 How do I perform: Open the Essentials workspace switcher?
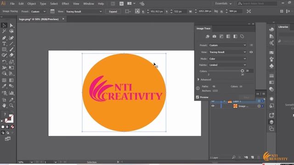tap(223, 4)
